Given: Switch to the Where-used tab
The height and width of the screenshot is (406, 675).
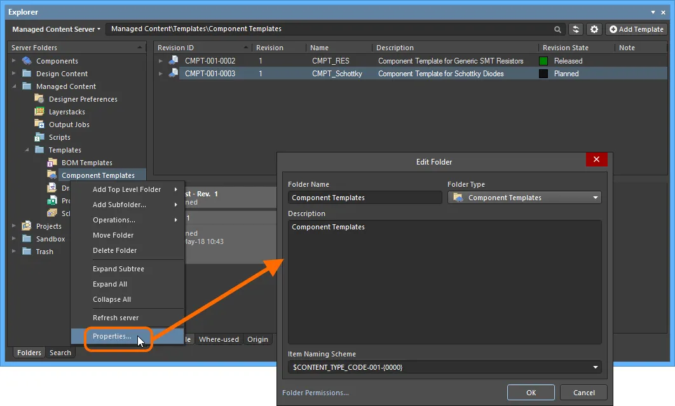Looking at the screenshot, I should click(219, 339).
